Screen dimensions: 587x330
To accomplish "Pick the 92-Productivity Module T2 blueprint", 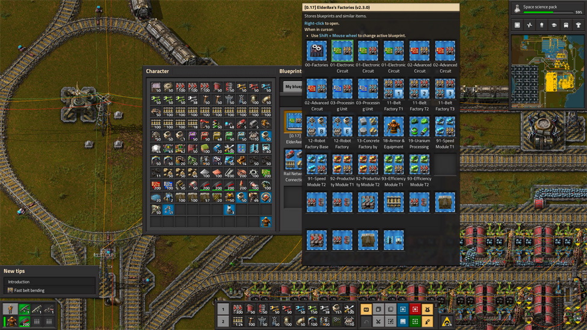I will (x=368, y=164).
